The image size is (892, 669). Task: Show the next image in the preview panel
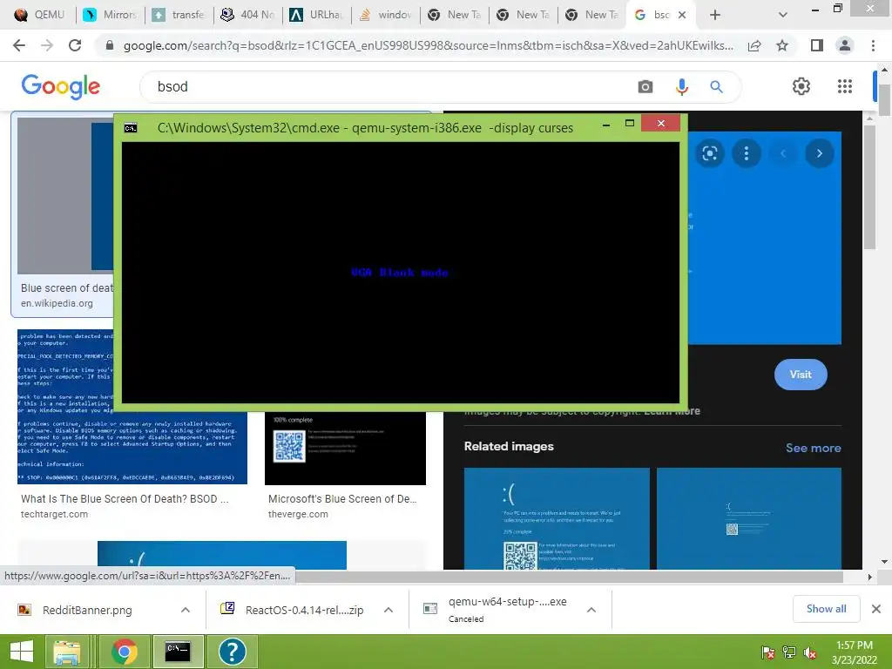coord(819,153)
